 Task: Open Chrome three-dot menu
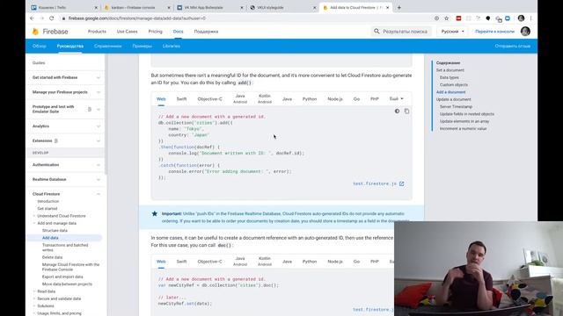pyautogui.click(x=530, y=18)
